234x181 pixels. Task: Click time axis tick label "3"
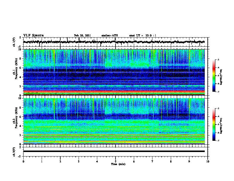click(x=79, y=161)
